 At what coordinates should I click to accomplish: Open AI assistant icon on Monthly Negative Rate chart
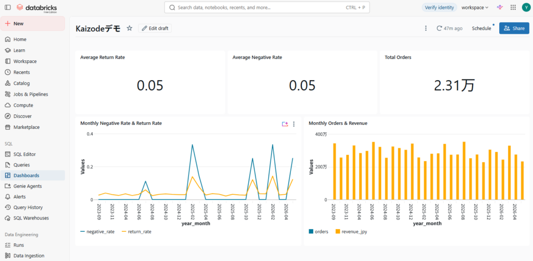pos(285,124)
